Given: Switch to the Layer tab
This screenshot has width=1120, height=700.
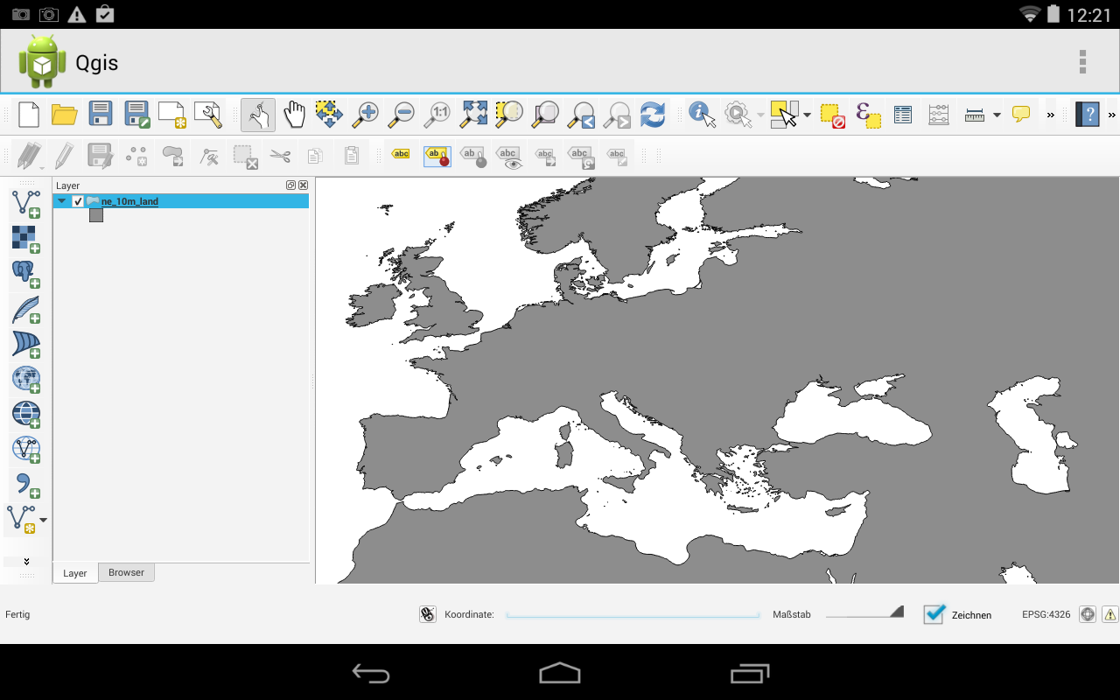Looking at the screenshot, I should coord(75,573).
